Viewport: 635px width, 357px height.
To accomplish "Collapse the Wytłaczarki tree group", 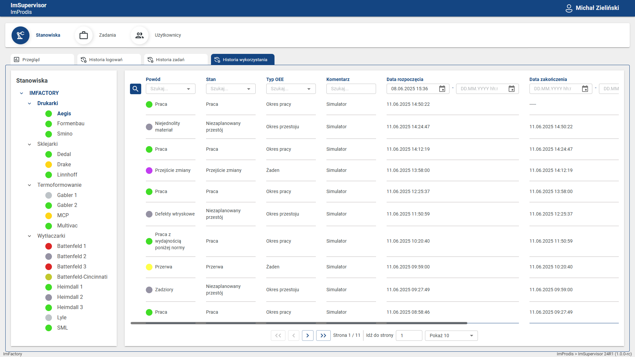I will [x=29, y=236].
